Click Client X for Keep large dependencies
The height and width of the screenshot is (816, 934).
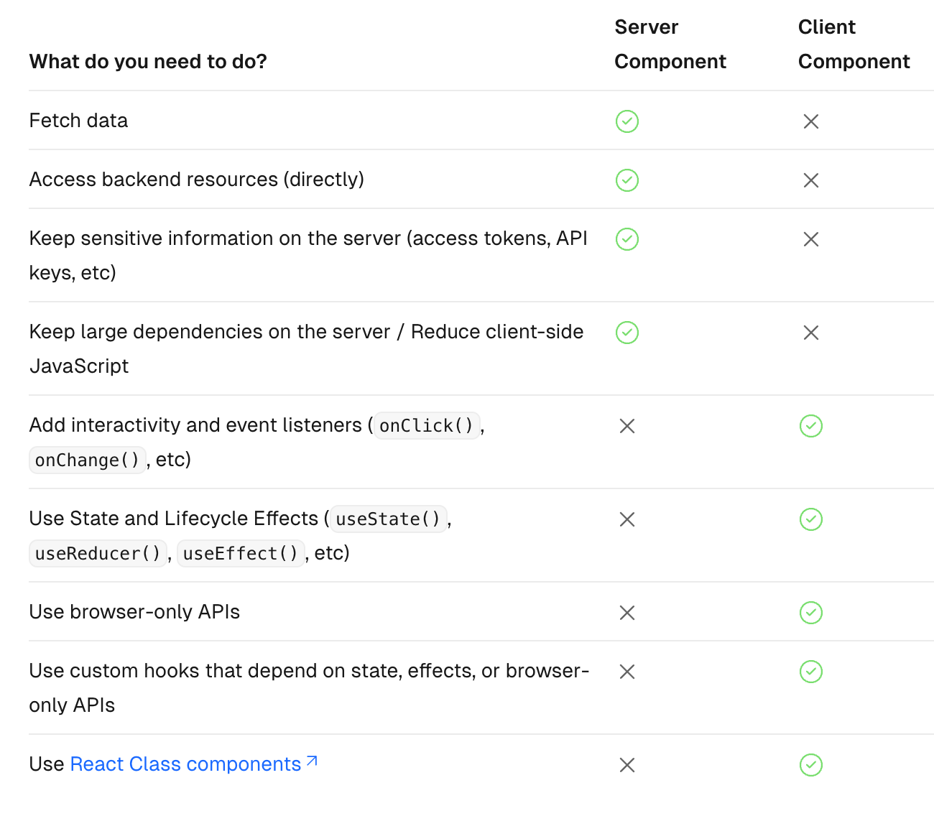pyautogui.click(x=810, y=333)
